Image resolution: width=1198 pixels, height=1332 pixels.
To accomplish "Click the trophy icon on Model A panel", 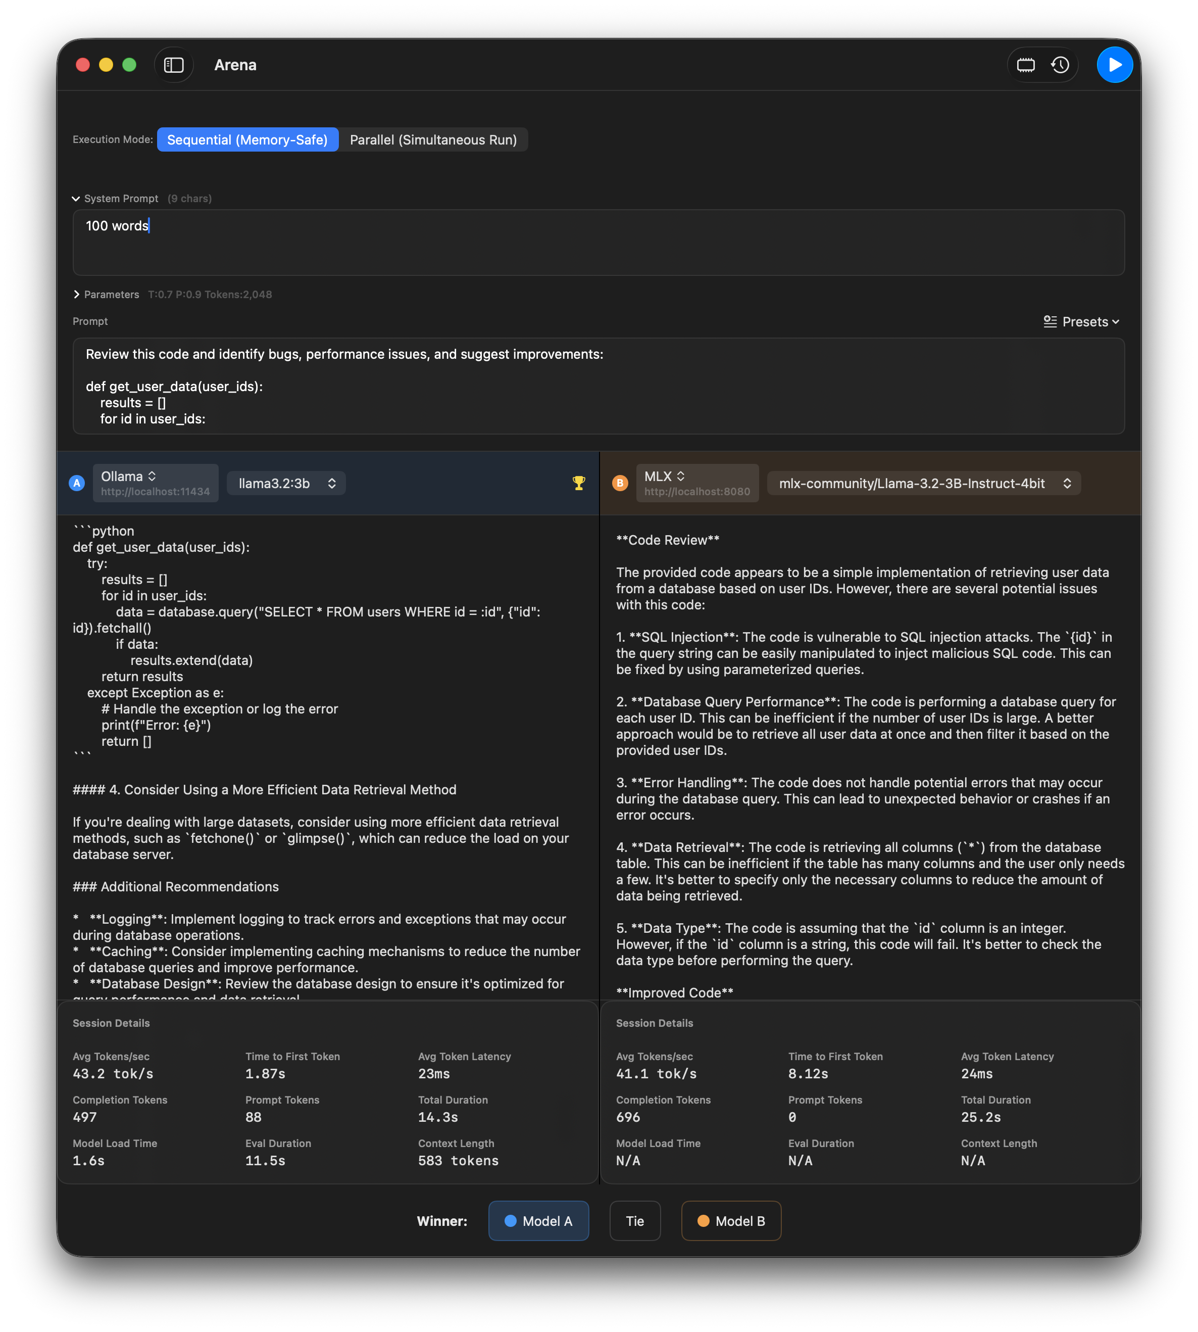I will [x=579, y=483].
